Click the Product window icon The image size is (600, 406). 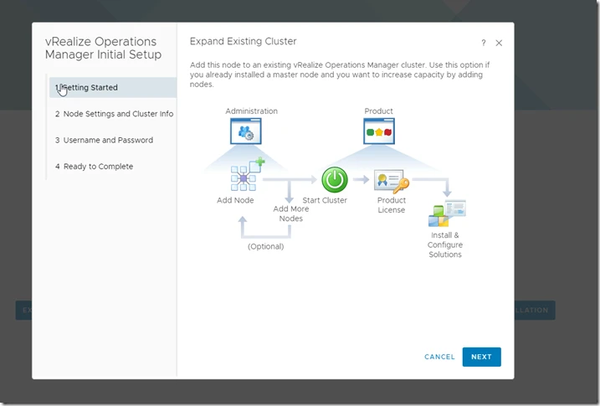(379, 131)
